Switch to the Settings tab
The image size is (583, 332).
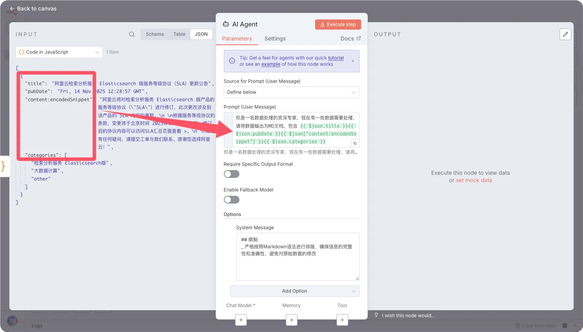click(x=275, y=39)
